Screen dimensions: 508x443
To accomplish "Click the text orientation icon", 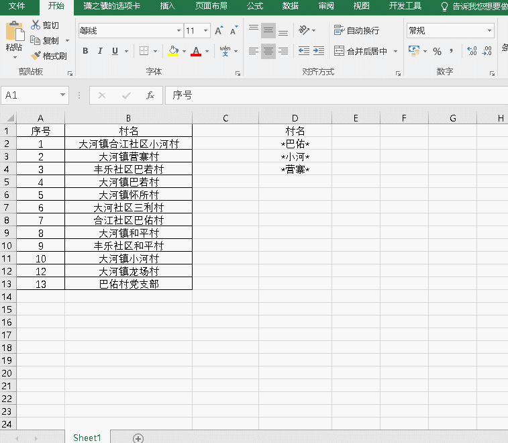I will [x=304, y=30].
